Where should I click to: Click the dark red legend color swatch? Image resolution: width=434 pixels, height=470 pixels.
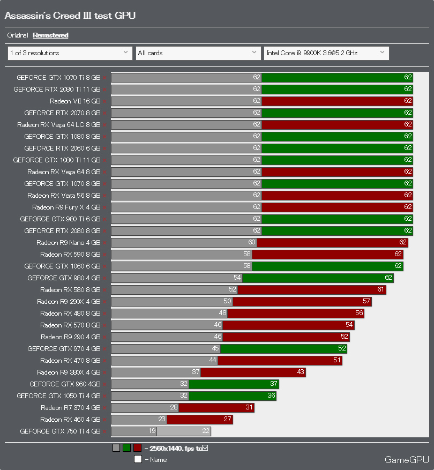pyautogui.click(x=137, y=448)
